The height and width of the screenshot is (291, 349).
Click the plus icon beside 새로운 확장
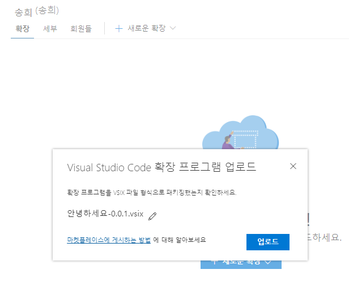coord(119,28)
